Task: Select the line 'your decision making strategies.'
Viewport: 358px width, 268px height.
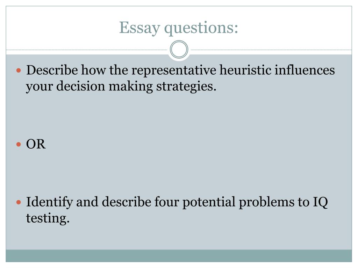Action: (121, 87)
